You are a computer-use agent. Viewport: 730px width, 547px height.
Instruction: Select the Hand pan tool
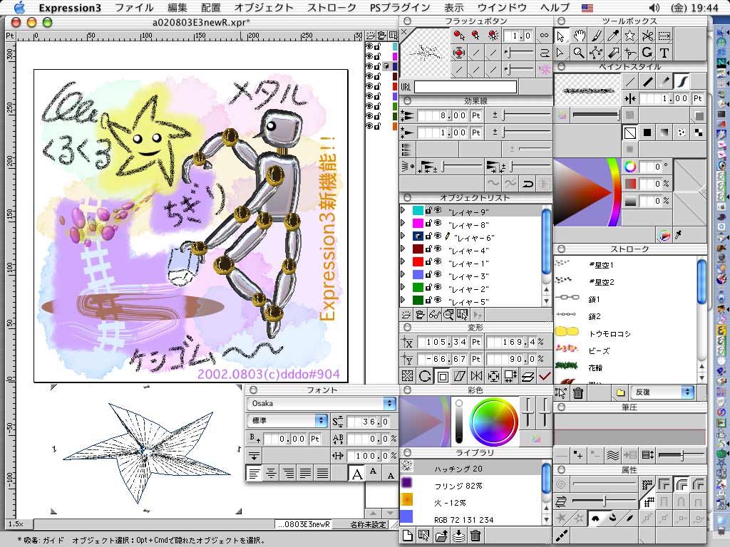579,36
